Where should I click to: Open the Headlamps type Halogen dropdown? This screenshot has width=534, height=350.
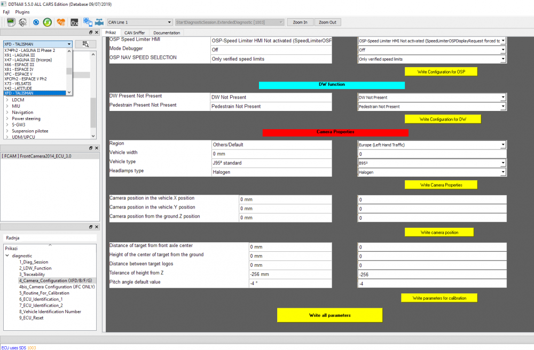(x=432, y=172)
